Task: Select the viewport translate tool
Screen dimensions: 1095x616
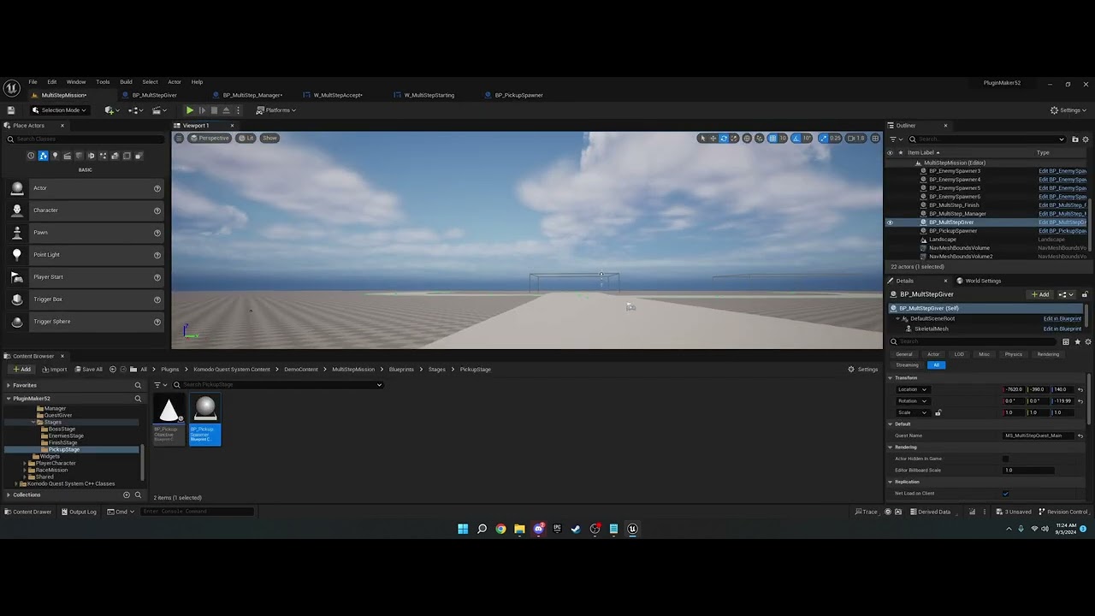Action: (713, 138)
